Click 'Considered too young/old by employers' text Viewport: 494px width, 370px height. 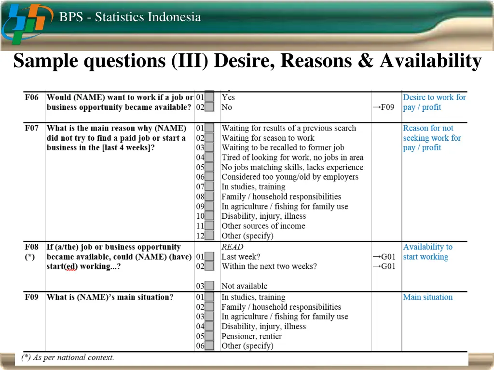[x=290, y=177]
